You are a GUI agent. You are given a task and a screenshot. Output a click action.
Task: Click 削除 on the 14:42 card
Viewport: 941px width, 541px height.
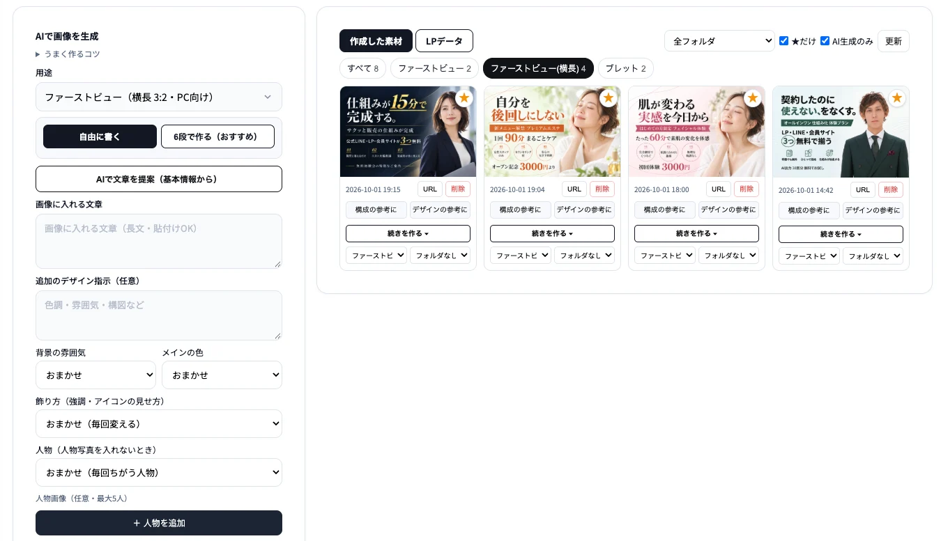click(x=891, y=189)
